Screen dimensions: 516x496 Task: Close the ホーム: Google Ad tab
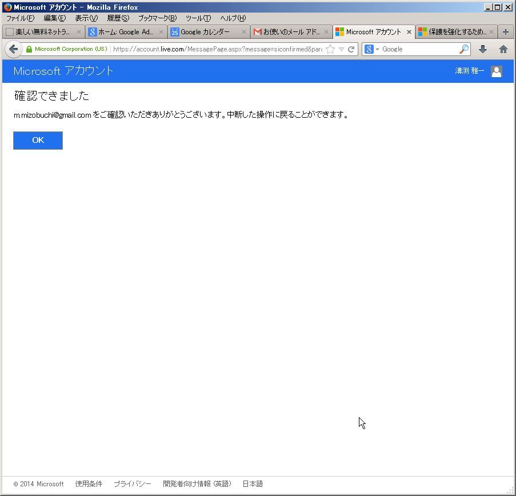point(161,32)
